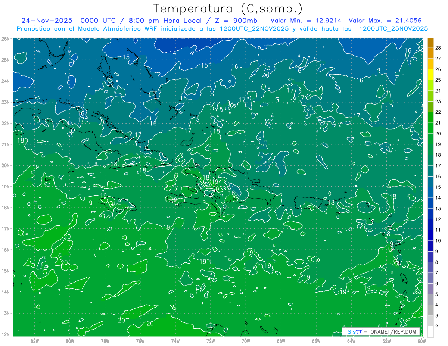Click the "25N" latitude axis label
448x346 pixels.
point(5,60)
